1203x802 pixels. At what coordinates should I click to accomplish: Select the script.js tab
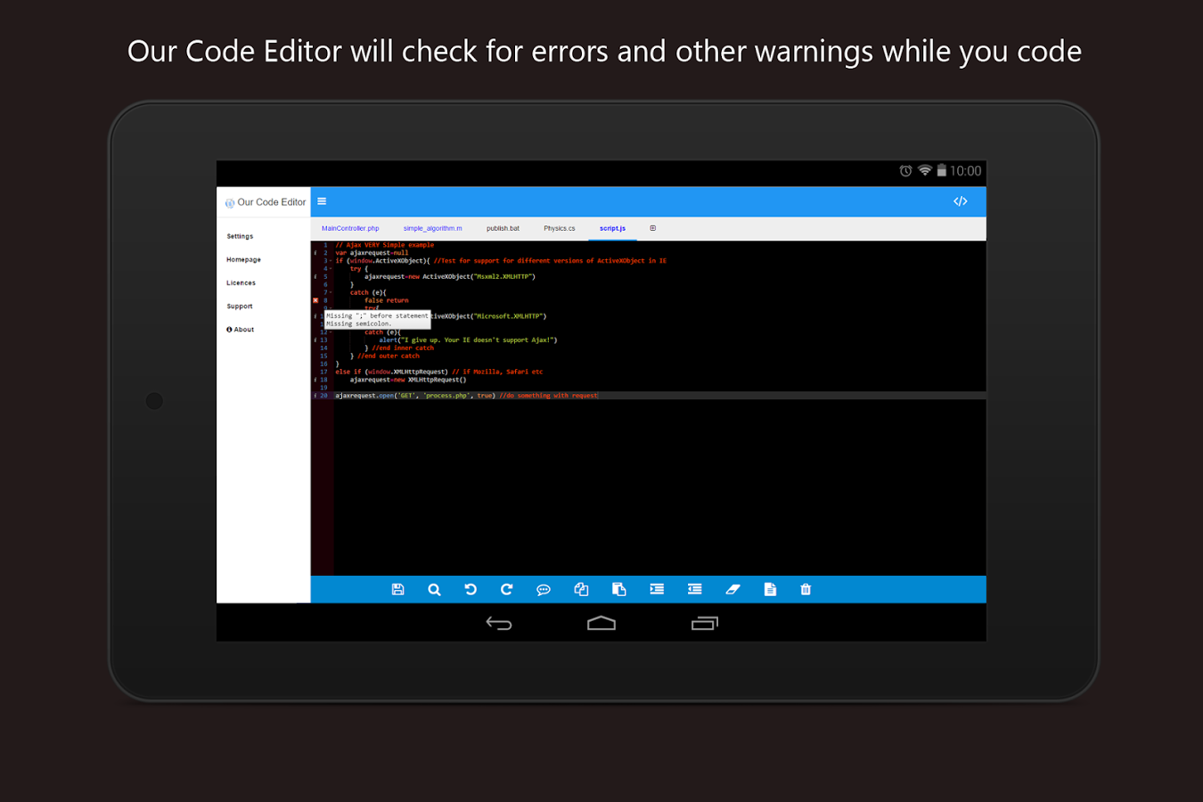[612, 228]
